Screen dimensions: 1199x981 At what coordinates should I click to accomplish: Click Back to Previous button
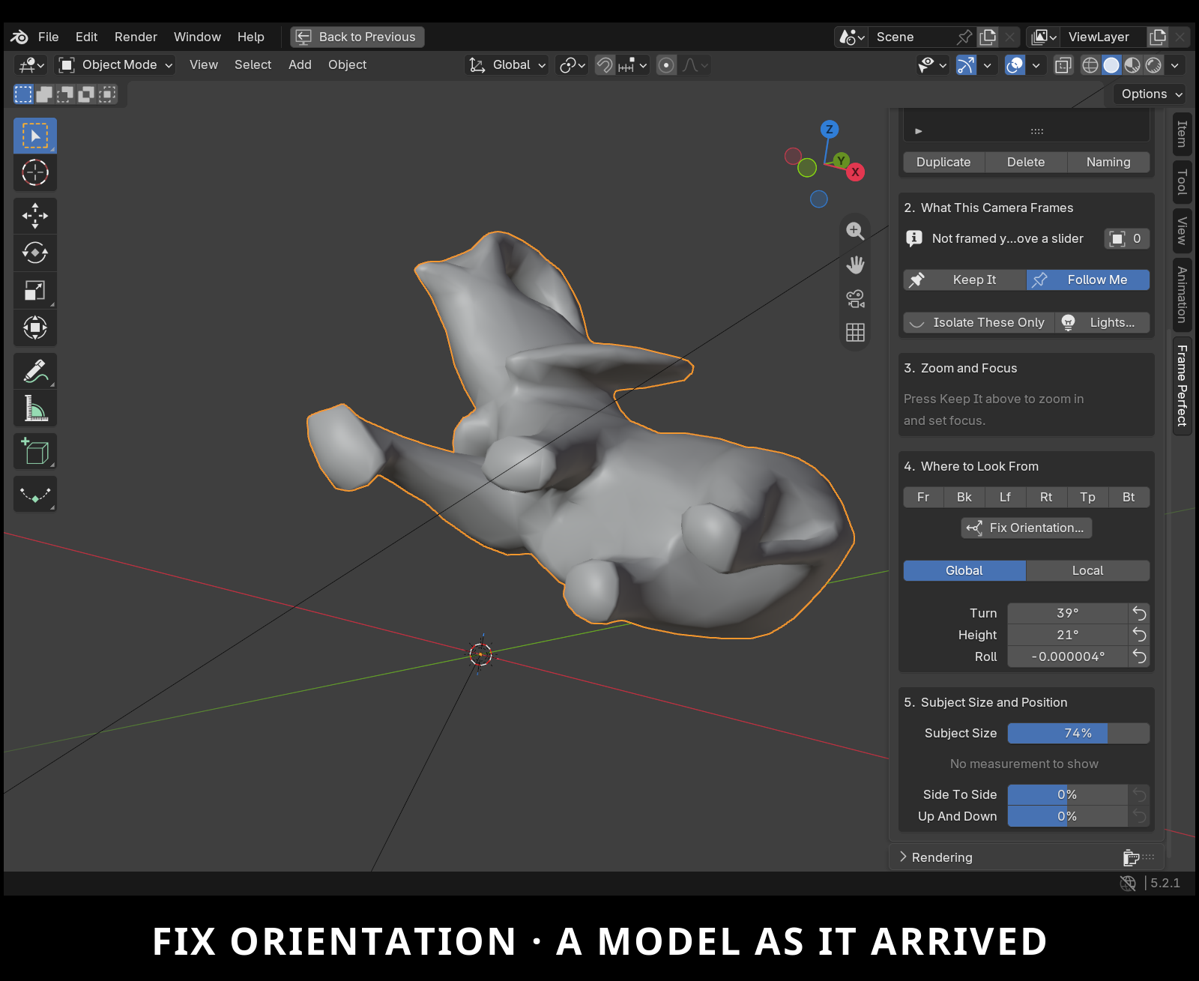point(357,37)
